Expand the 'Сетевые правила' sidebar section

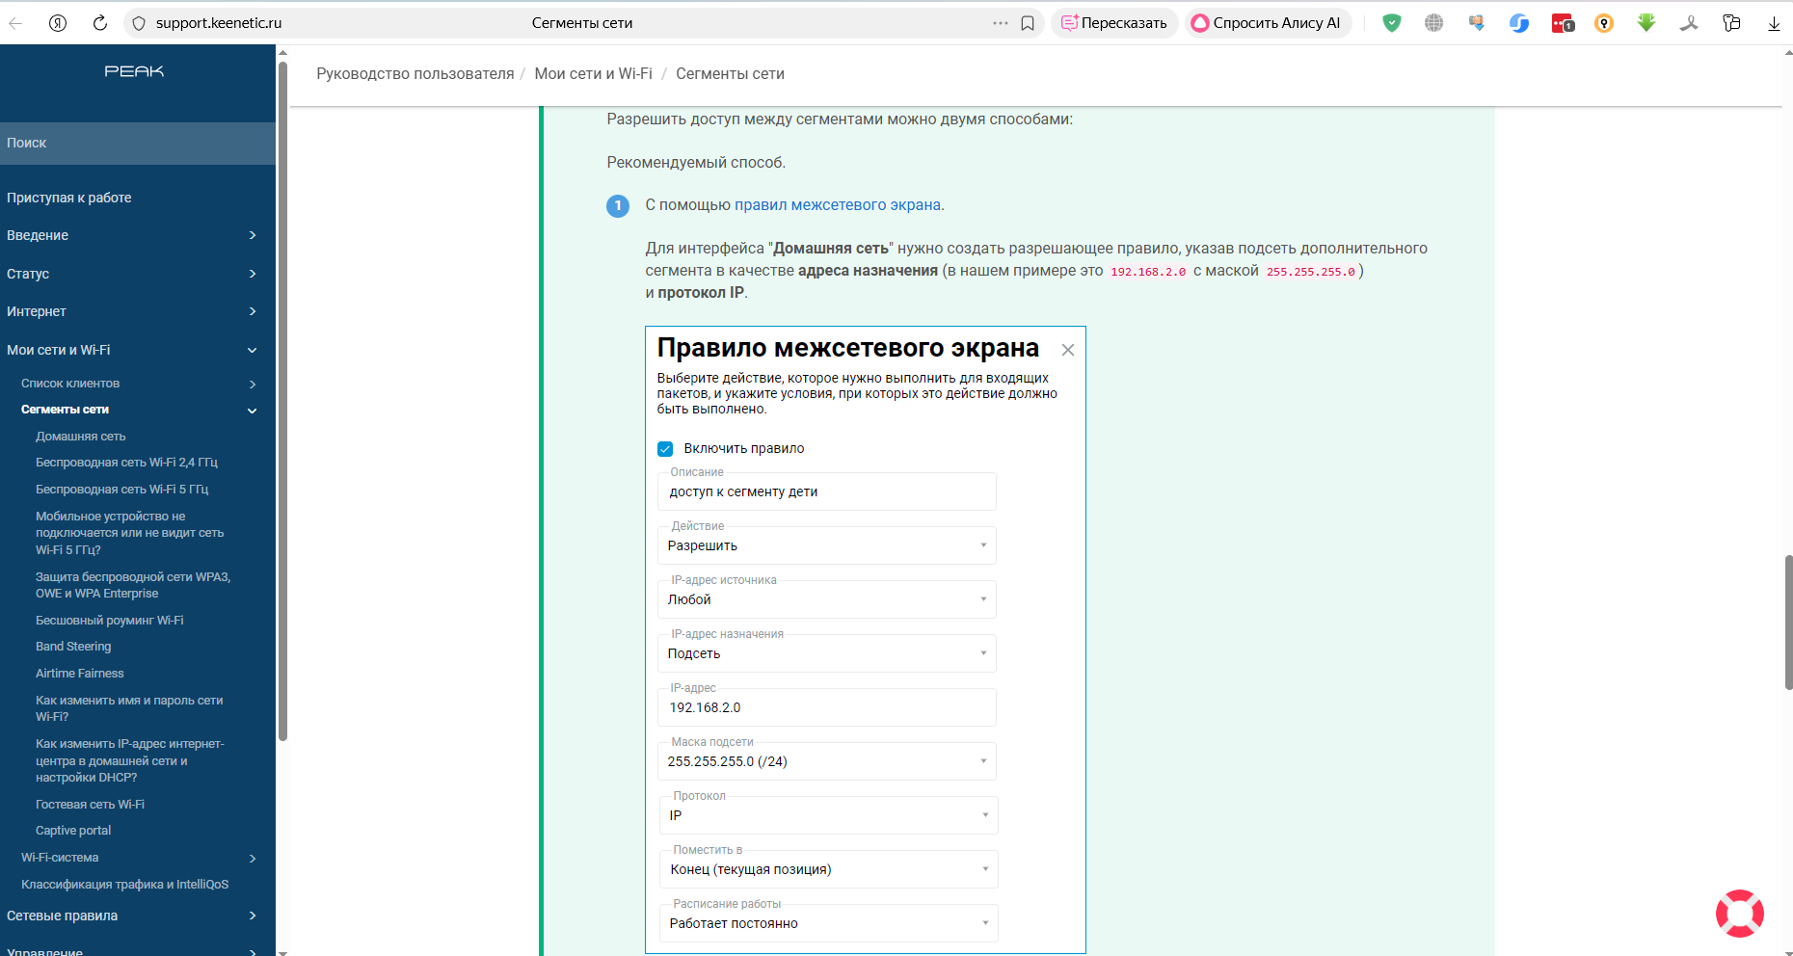131,916
